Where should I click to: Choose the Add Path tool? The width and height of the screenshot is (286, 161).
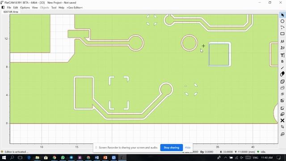pyautogui.click(x=282, y=42)
